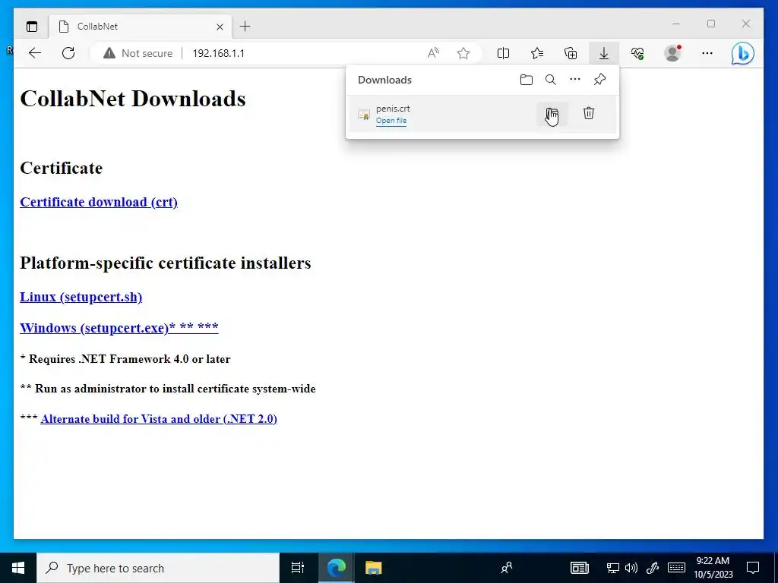Image resolution: width=778 pixels, height=583 pixels.
Task: Add page to favorites with star icon
Action: tap(463, 53)
